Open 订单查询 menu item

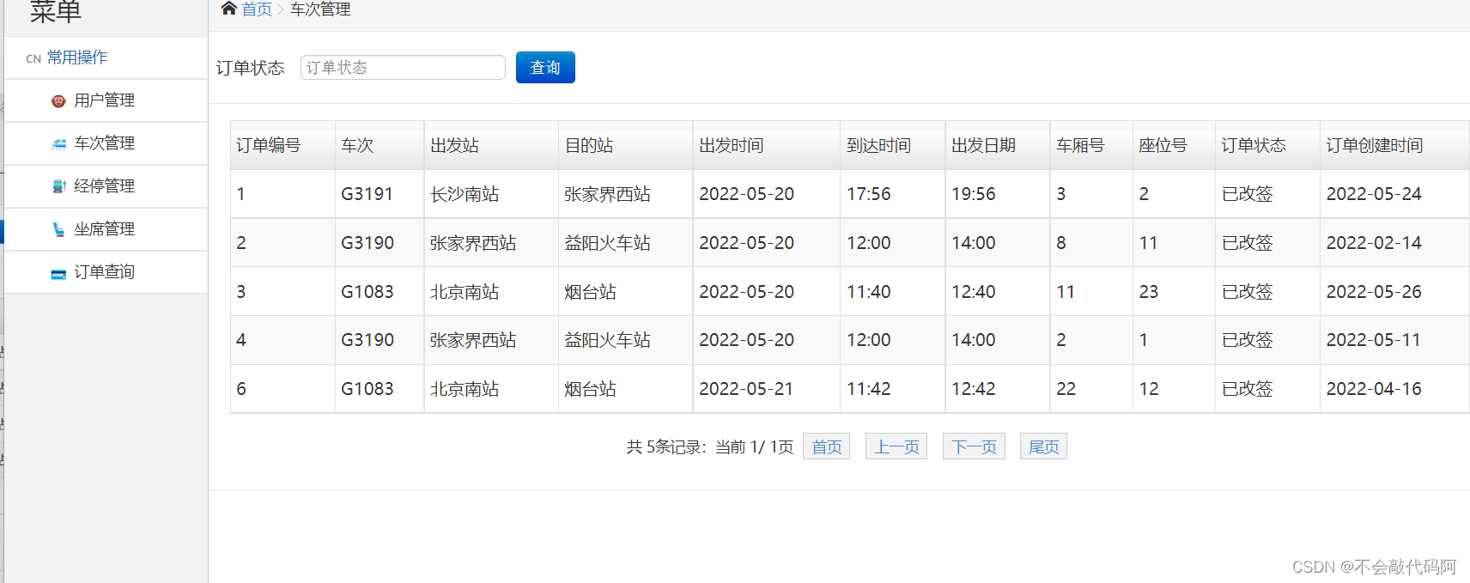pos(106,272)
